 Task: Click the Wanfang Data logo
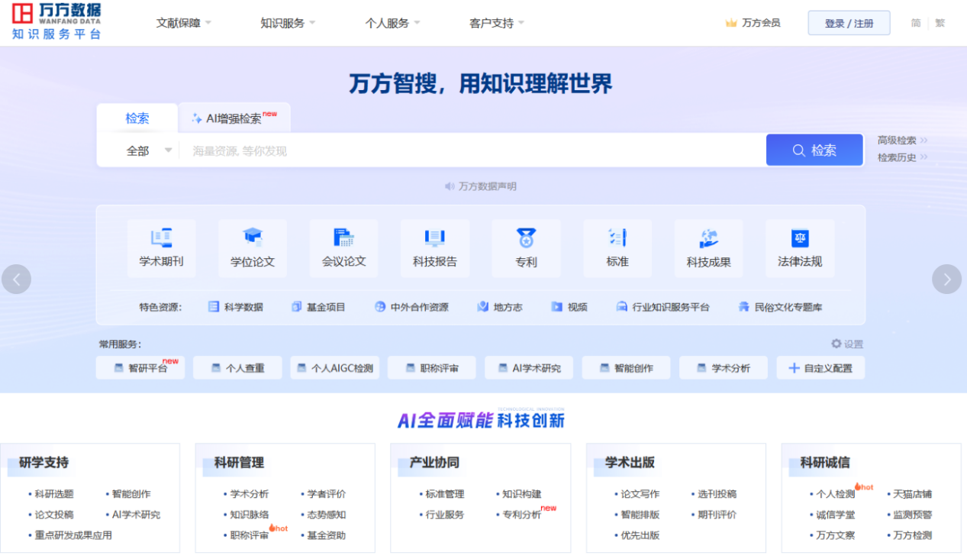click(56, 21)
